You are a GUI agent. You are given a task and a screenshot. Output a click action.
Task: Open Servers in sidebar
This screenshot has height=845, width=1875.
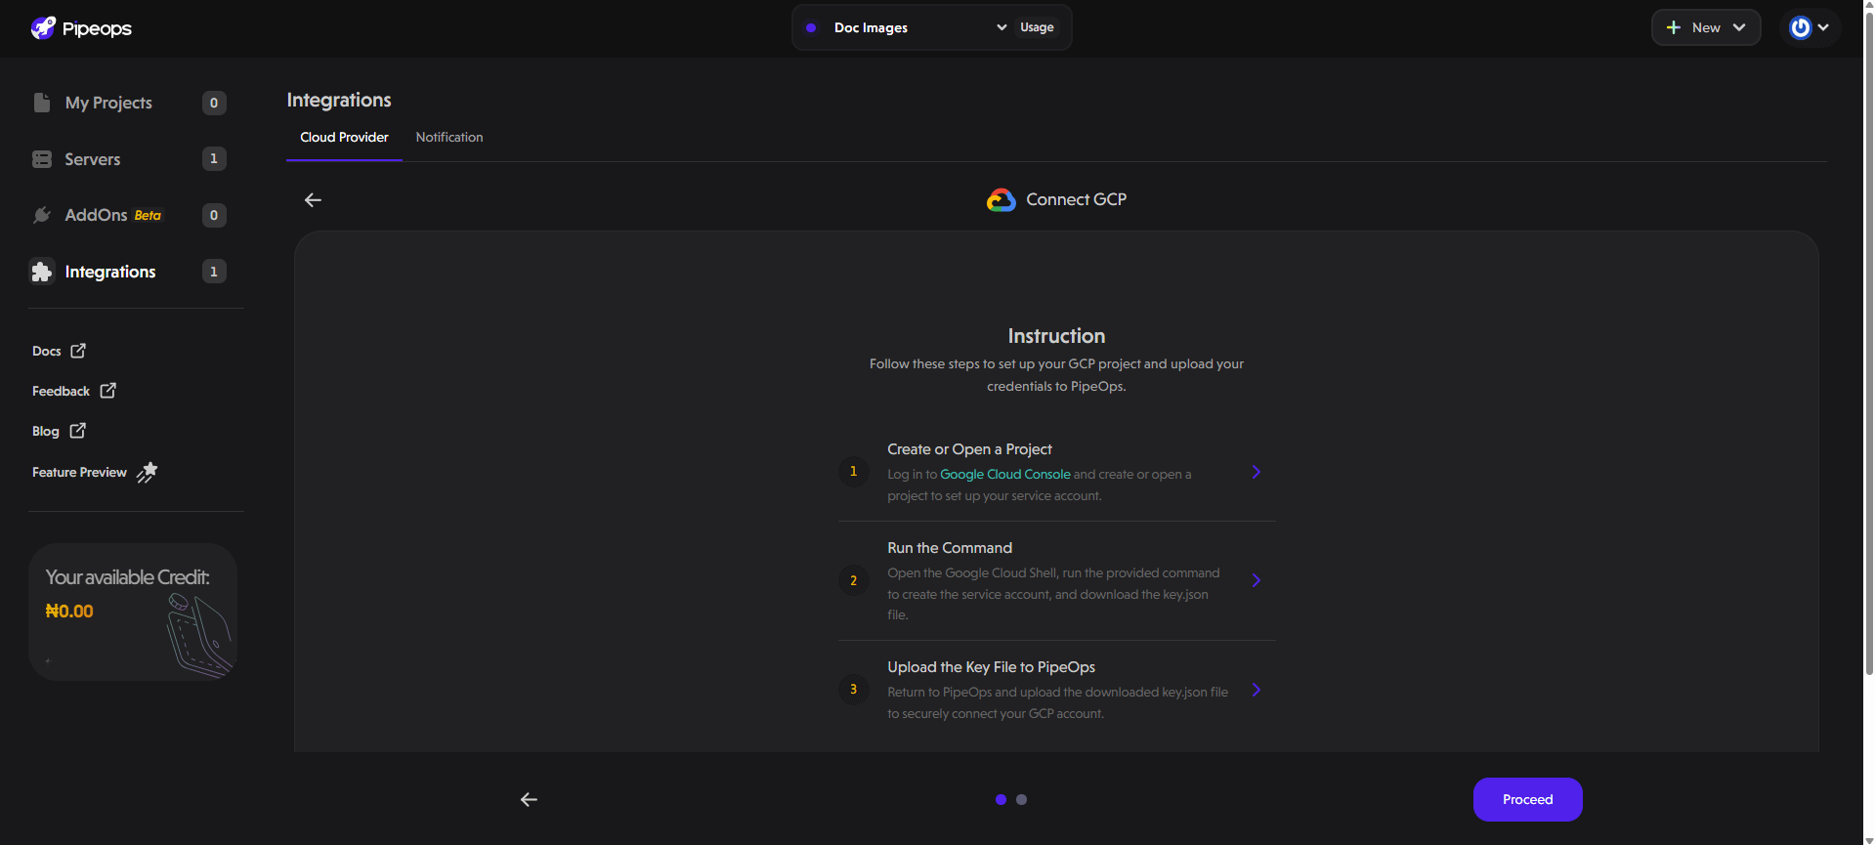click(x=93, y=159)
